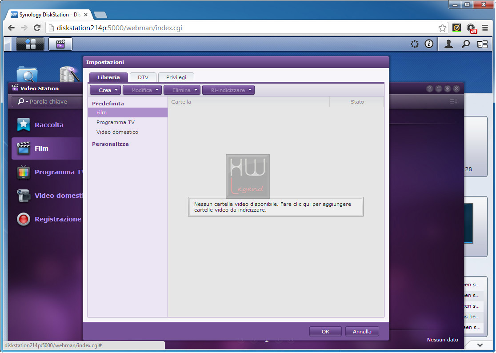Open the DSM notifications icon

click(x=414, y=44)
